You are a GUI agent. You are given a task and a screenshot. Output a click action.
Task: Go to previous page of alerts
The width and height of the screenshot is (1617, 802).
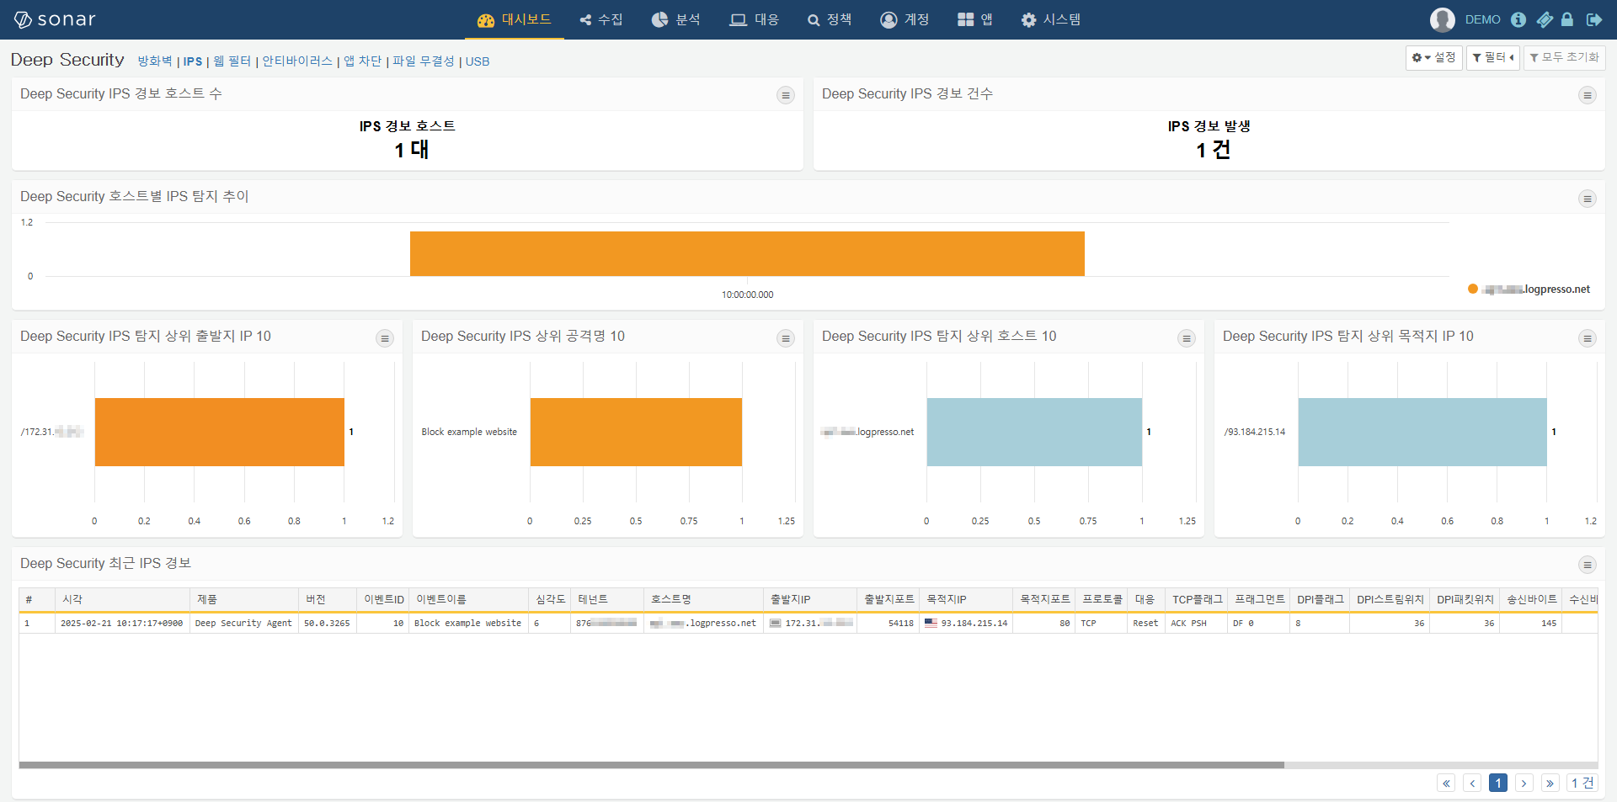[1472, 783]
